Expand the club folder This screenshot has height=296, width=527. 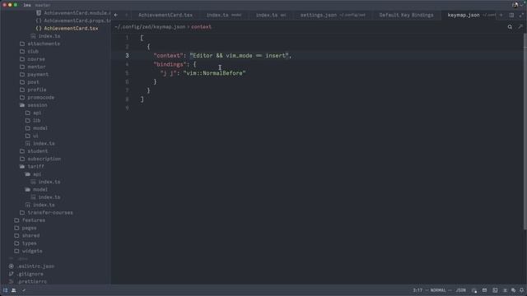point(33,51)
